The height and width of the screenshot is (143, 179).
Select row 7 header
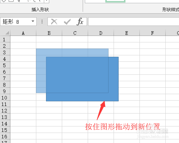pos(5,78)
